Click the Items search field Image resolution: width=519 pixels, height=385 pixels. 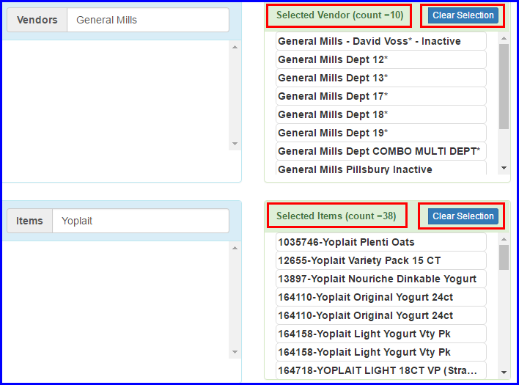140,221
